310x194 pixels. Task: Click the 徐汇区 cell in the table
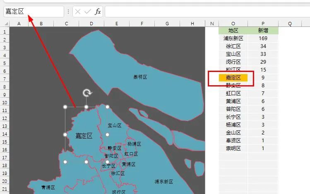233,46
